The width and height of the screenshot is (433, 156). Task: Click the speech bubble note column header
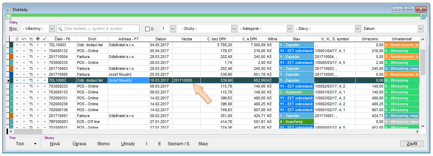[x=38, y=39]
